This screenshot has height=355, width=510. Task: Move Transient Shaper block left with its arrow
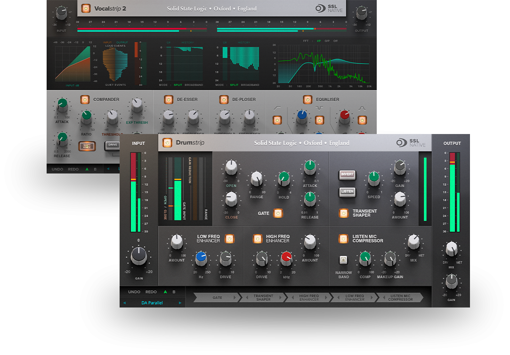tap(247, 298)
